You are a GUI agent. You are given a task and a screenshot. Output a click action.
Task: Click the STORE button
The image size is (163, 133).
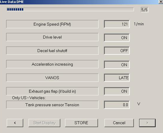81,123
